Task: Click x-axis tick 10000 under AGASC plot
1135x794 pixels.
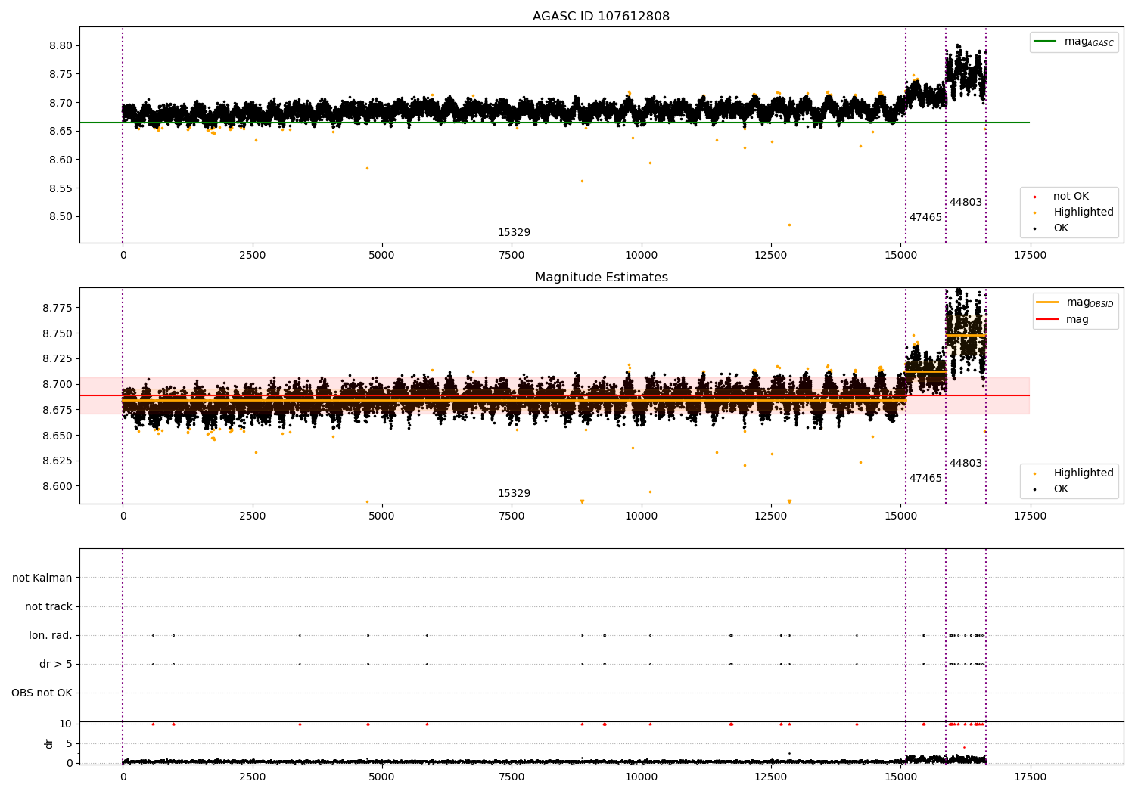Action: click(641, 256)
